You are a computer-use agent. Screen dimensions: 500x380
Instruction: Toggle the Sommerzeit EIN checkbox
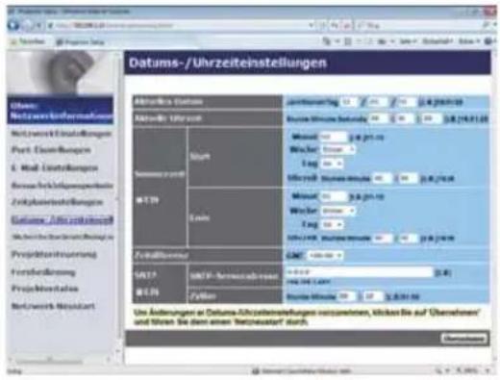click(138, 201)
